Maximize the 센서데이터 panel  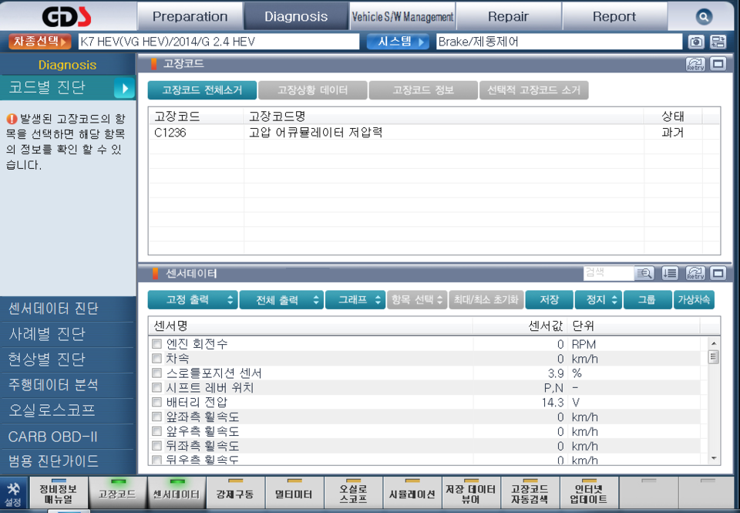(718, 273)
